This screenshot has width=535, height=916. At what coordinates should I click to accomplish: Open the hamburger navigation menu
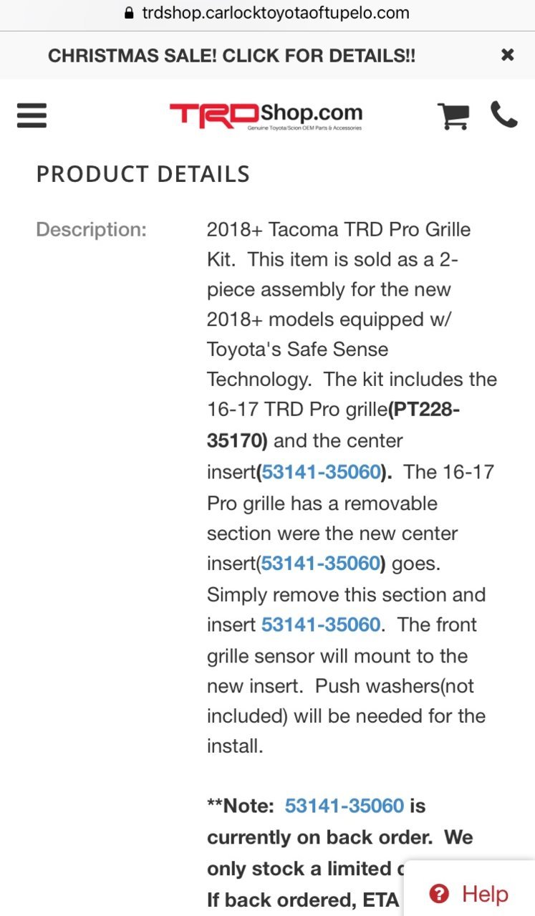32,115
